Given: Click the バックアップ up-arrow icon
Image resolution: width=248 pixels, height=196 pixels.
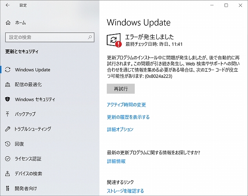Looking at the screenshot, I should [x=8, y=114].
